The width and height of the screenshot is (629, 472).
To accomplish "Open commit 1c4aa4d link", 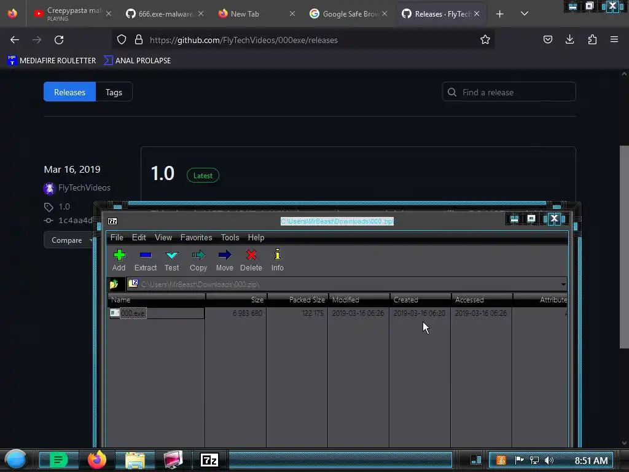I will pyautogui.click(x=76, y=221).
